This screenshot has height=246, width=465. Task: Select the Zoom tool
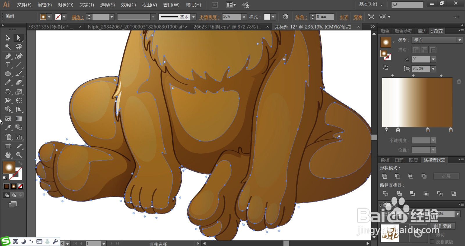click(19, 155)
